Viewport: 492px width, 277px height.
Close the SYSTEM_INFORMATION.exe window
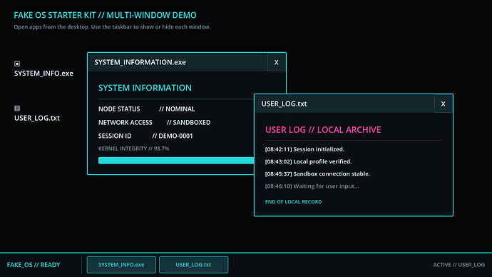(277, 62)
